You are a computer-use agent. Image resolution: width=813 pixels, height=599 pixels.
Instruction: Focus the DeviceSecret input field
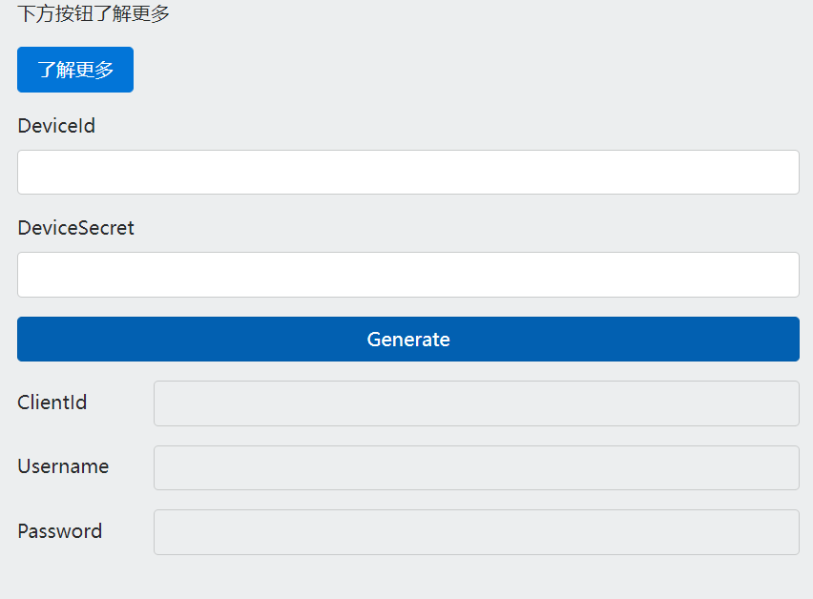(x=407, y=275)
